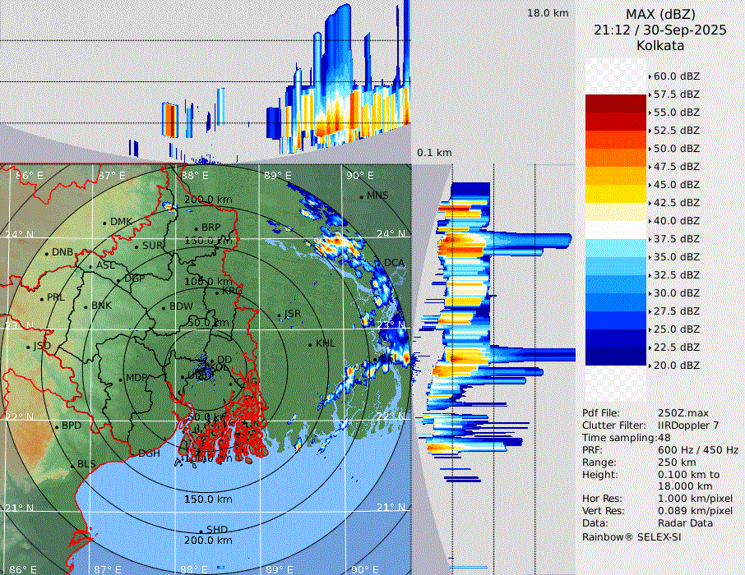
Task: Click the MAX (dBZ) title text
Action: [x=660, y=14]
